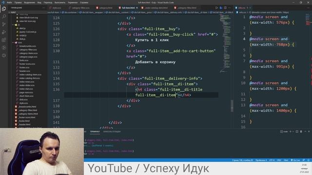Click the text 'Купить в 1 клик' in code
Viewport: 312px width, 175px height.
[x=152, y=40]
